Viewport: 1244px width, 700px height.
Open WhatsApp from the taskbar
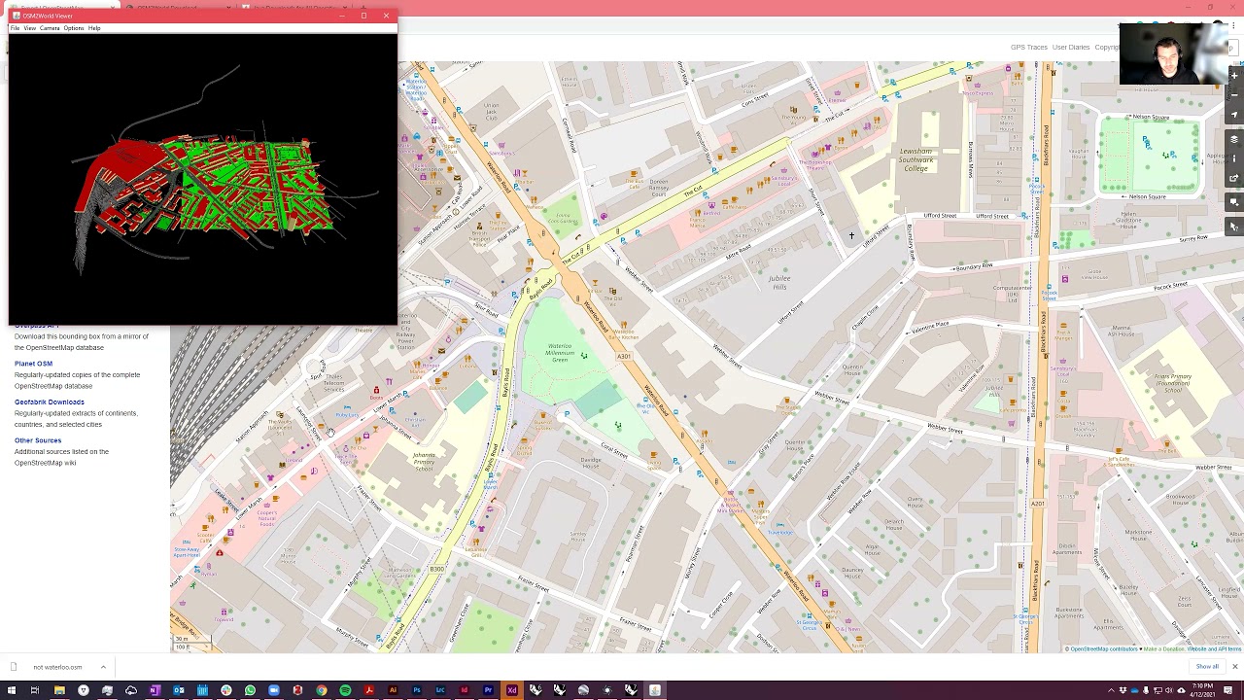point(250,690)
